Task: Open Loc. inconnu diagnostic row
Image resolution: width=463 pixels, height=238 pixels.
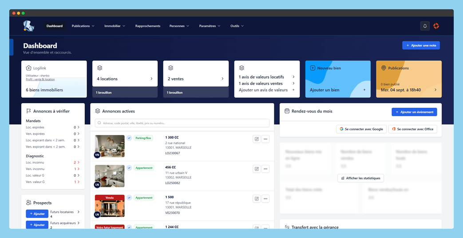Action: pos(53,163)
